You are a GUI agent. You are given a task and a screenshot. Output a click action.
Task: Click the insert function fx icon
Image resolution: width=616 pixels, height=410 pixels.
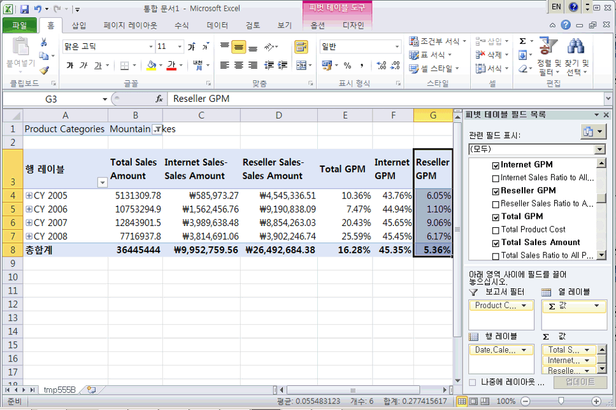coord(159,99)
